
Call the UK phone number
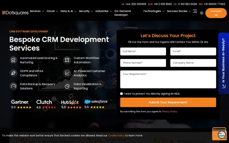(136, 4)
